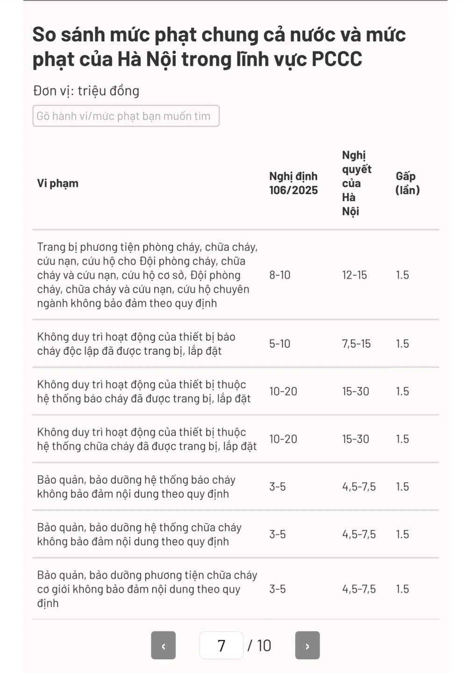Click the "12-15" Hà Nội fine cell
The image size is (471, 673).
point(354,275)
